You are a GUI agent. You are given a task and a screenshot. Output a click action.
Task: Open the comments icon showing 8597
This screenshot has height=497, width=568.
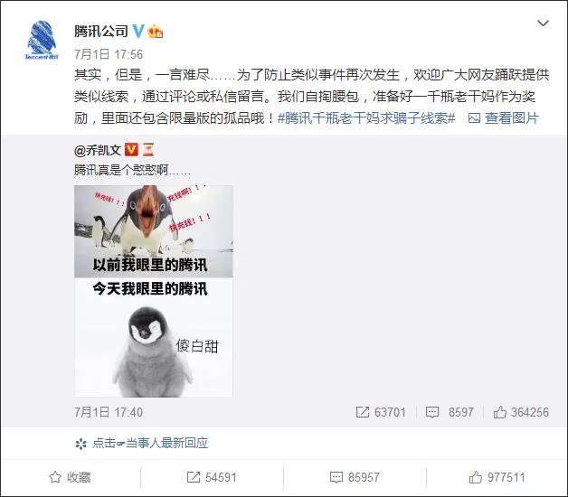pos(450,412)
